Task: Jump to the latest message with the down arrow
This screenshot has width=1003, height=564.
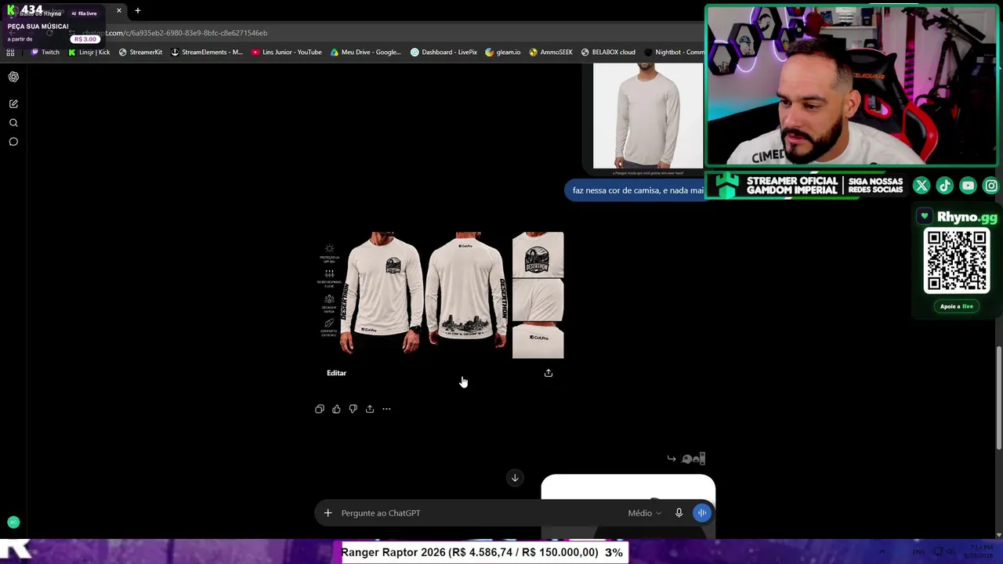Action: pos(515,478)
